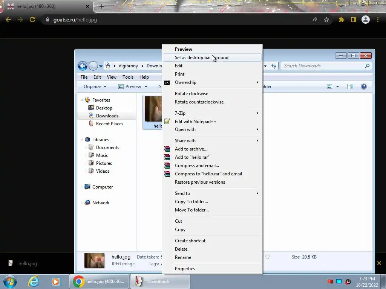Select Restore previous versions
The image size is (386, 289).
[212, 182]
